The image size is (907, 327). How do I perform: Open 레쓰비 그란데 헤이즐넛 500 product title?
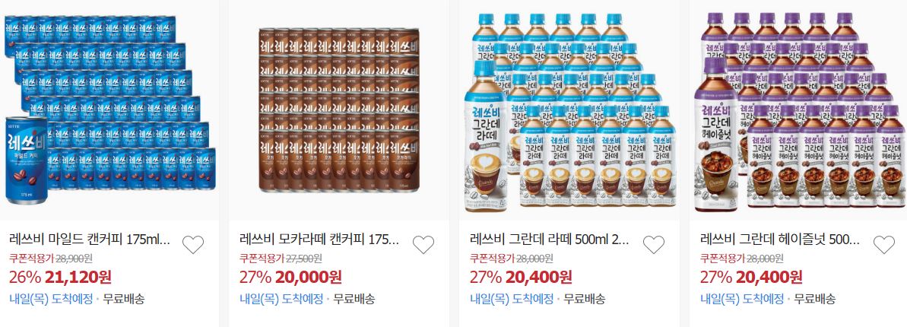(x=780, y=239)
